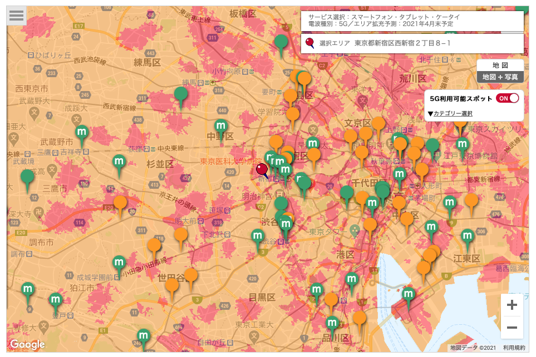Click the 西東京市 city label
This screenshot has width=536, height=357.
(32, 89)
